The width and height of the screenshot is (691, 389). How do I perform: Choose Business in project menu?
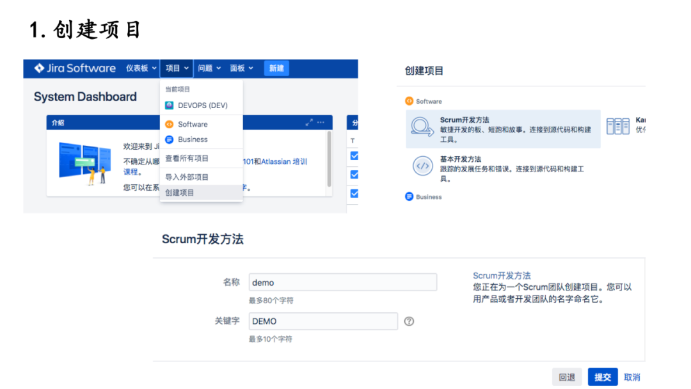click(x=202, y=139)
